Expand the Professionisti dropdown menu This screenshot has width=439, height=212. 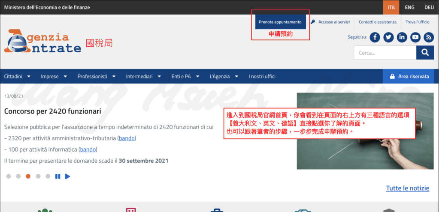tap(97, 77)
